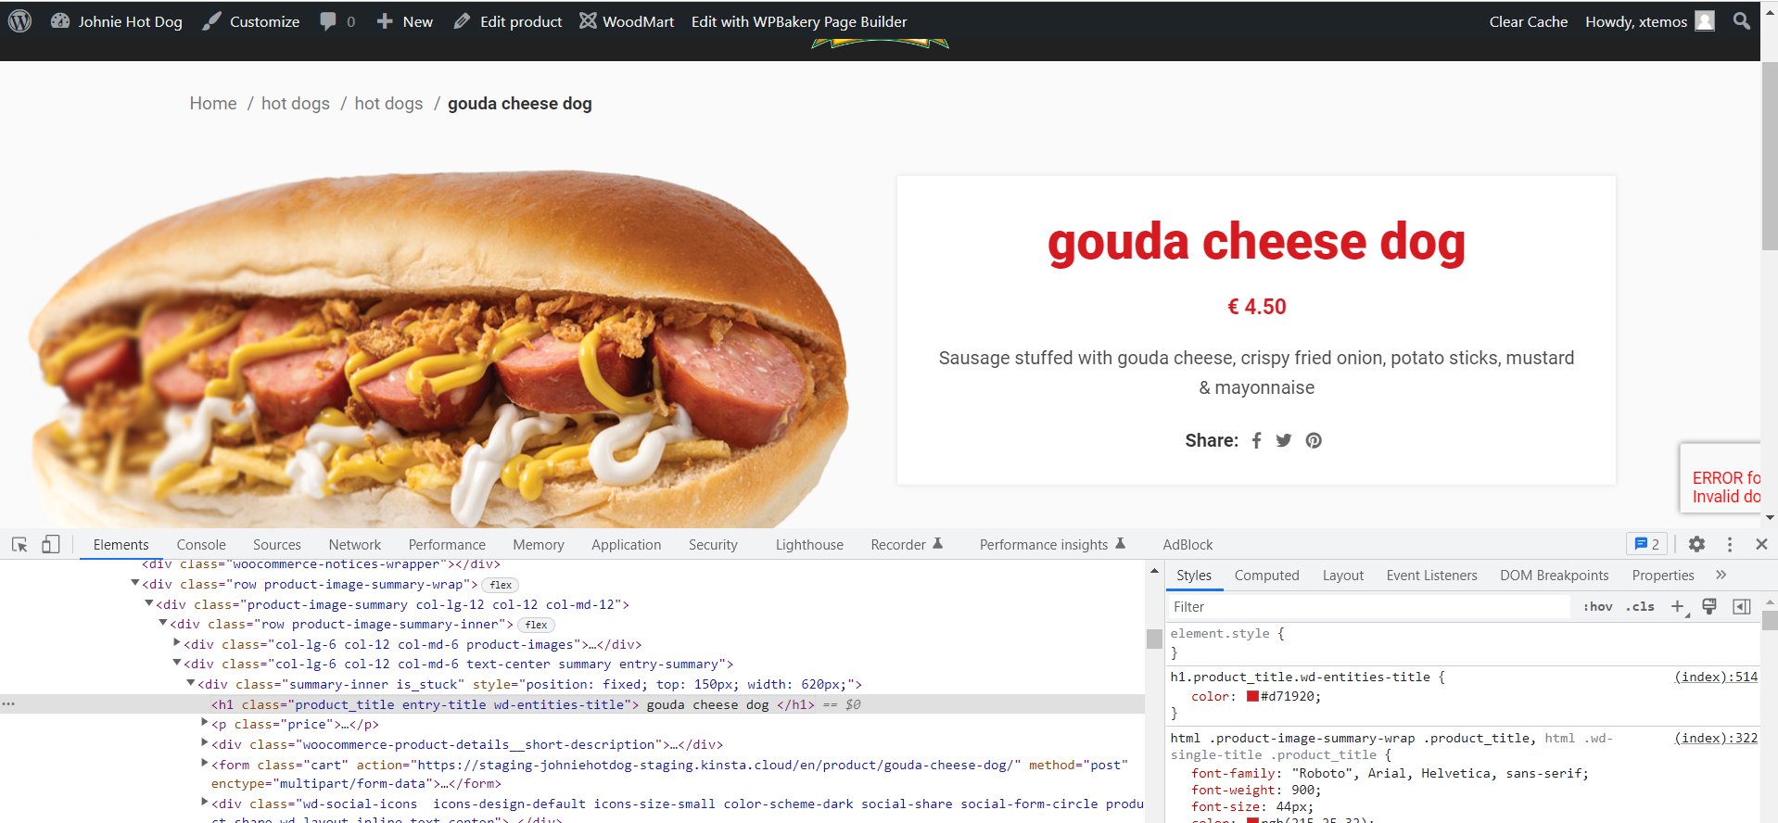Click the second hot dogs breadcrumb link
The width and height of the screenshot is (1778, 823).
[x=388, y=104]
